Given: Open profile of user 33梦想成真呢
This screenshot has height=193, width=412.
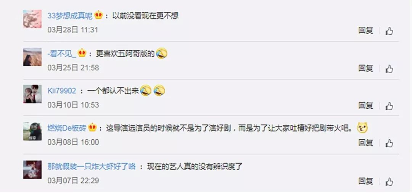Looking at the screenshot, I should 70,16.
